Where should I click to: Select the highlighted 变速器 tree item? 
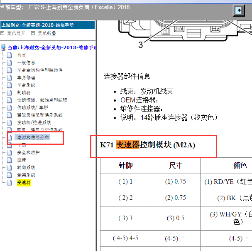point(24,183)
